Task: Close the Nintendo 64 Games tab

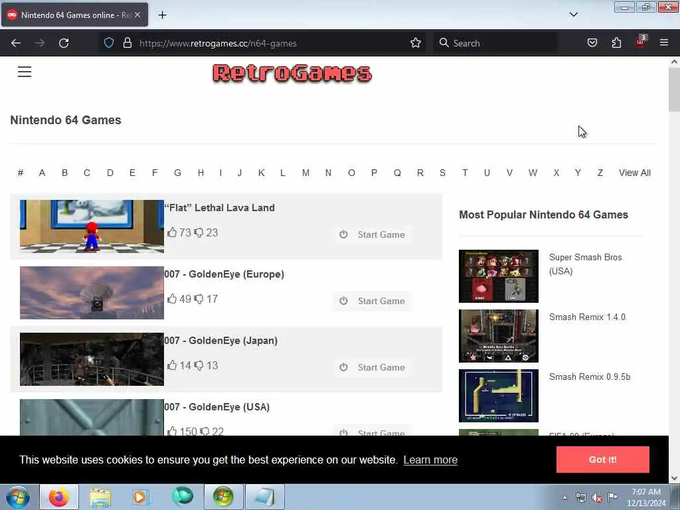Action: click(x=137, y=15)
